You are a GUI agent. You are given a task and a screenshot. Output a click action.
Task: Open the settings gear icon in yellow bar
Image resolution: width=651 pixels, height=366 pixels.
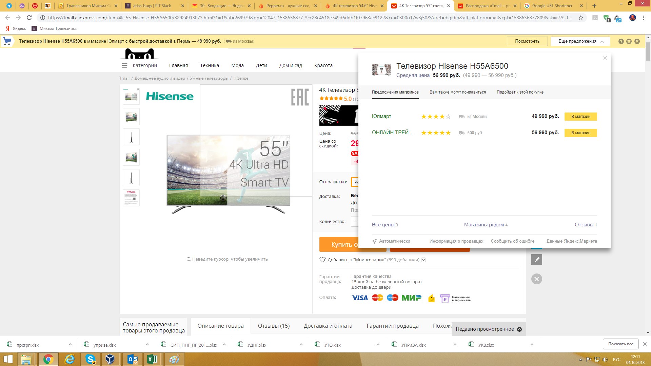(629, 41)
